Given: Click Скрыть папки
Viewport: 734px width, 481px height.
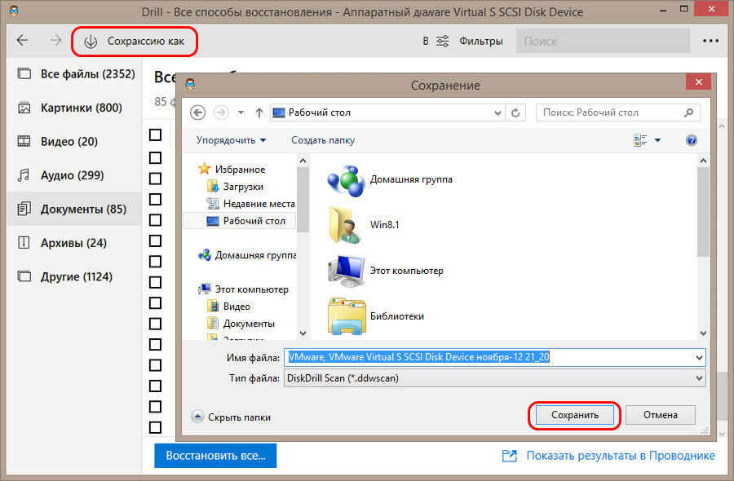Looking at the screenshot, I should coord(239,417).
